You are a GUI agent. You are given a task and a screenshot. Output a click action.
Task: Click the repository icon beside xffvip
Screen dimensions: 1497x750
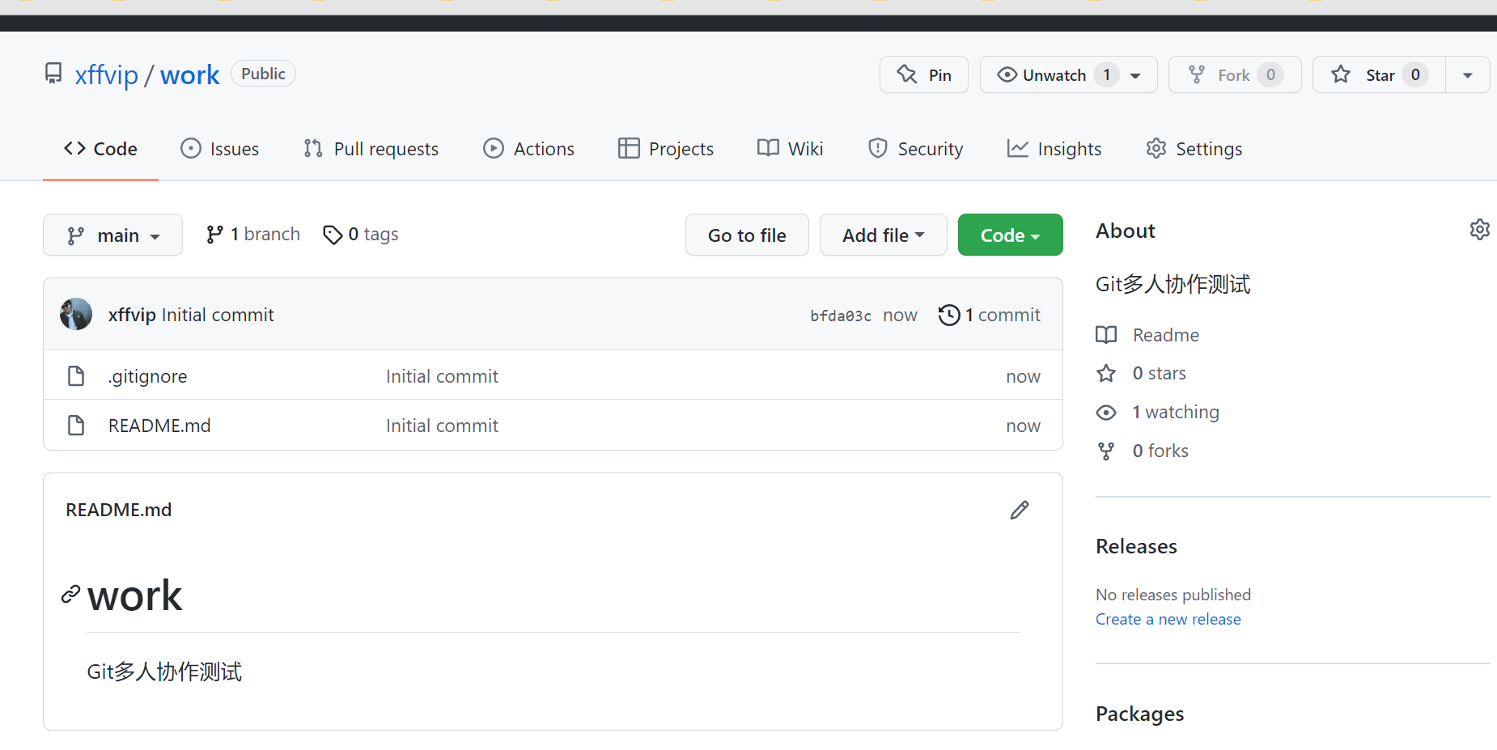53,74
